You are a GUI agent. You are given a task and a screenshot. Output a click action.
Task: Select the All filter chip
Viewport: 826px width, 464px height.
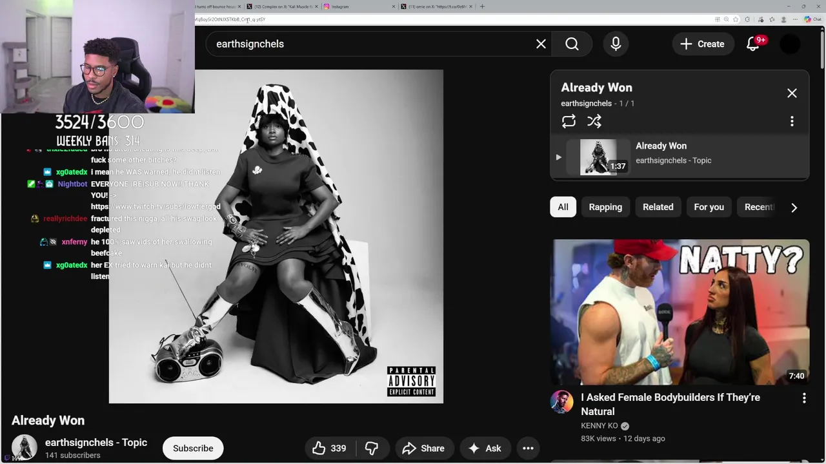[x=563, y=207]
